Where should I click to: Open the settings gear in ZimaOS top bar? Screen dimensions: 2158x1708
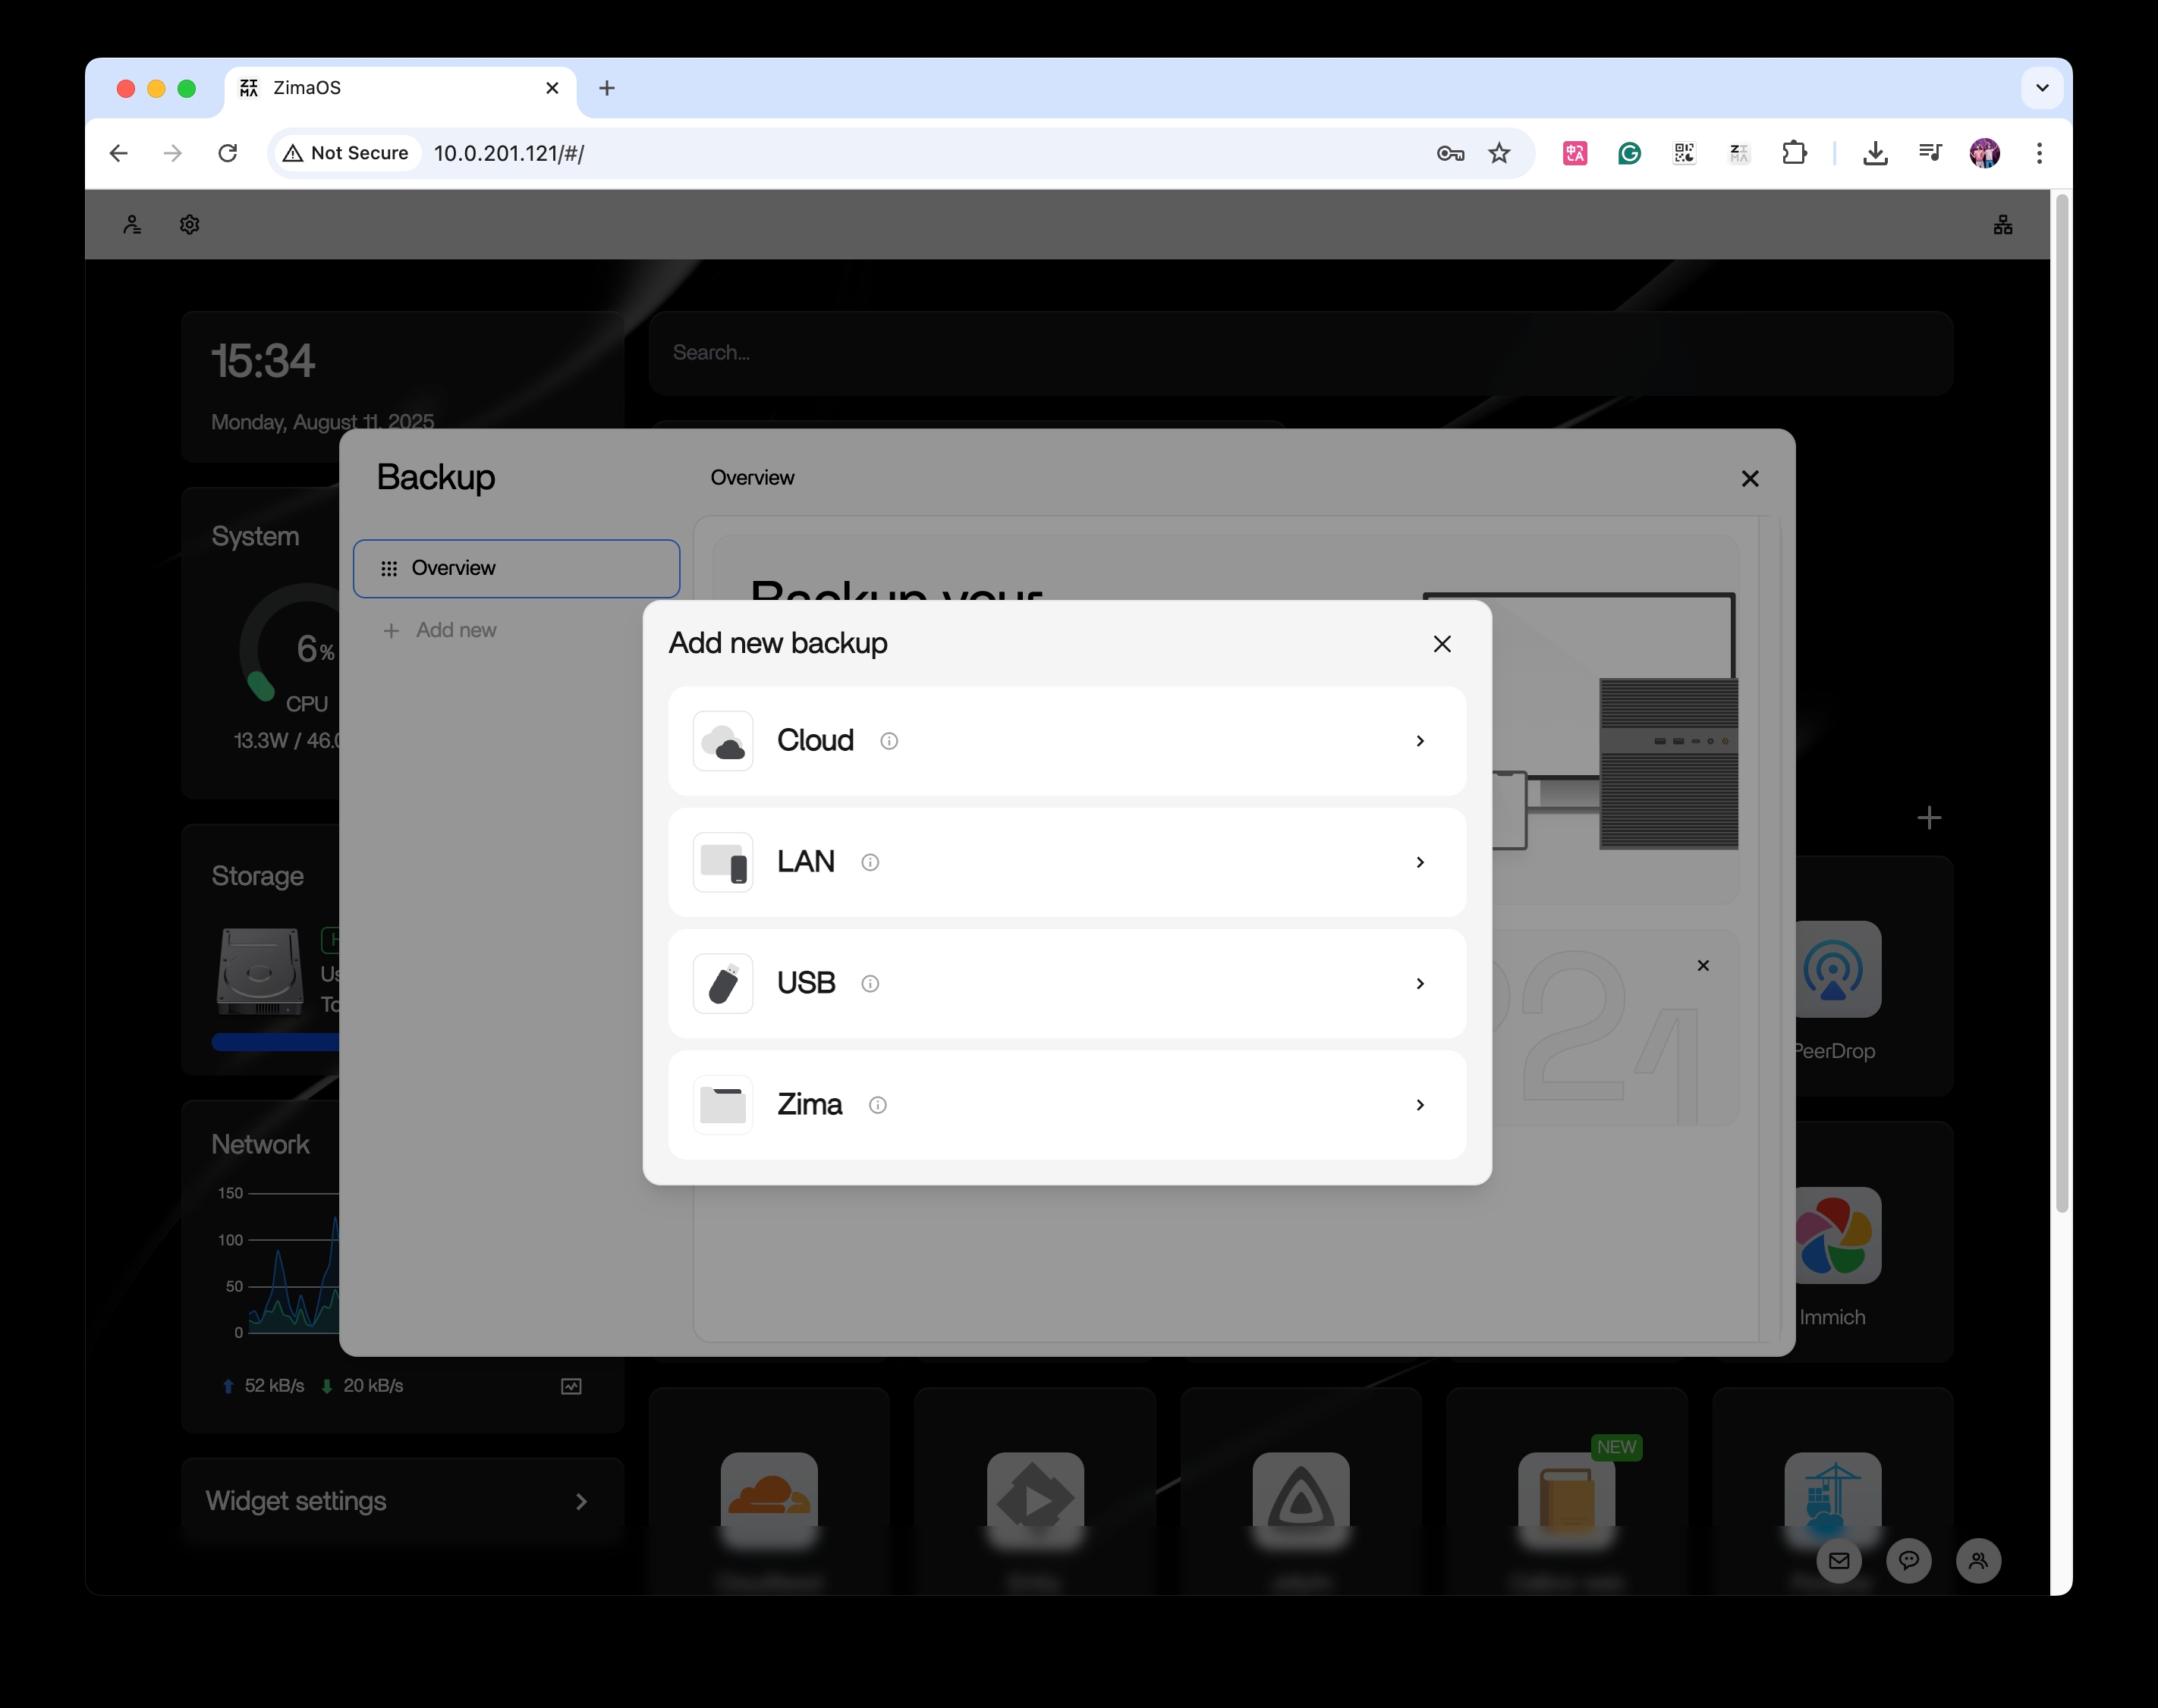click(x=190, y=225)
